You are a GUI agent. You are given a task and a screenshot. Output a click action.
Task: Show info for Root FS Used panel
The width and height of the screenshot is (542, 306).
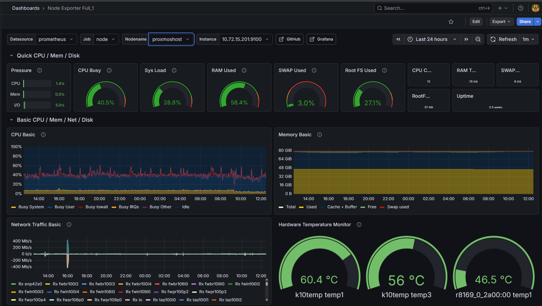click(x=384, y=70)
